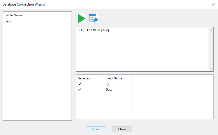The width and height of the screenshot is (218, 135).
Task: Click the Close button
Action: point(122,129)
